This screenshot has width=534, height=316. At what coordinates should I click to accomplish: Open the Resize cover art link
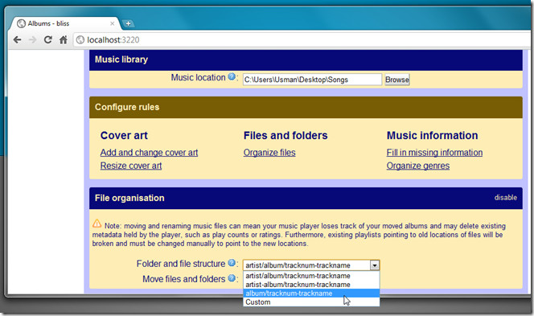[131, 166]
